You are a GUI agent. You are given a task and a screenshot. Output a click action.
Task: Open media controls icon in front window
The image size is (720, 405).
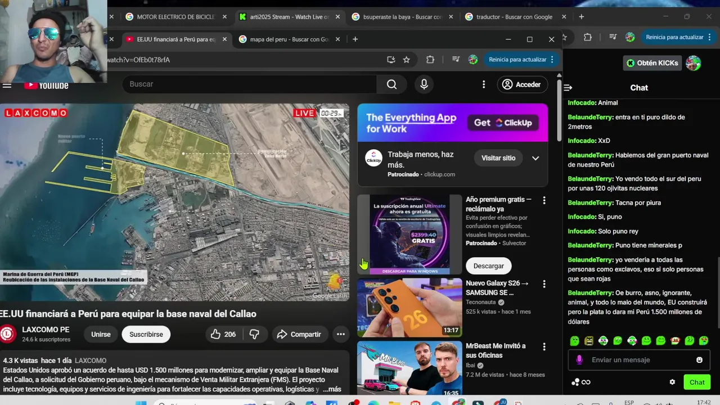(456, 60)
